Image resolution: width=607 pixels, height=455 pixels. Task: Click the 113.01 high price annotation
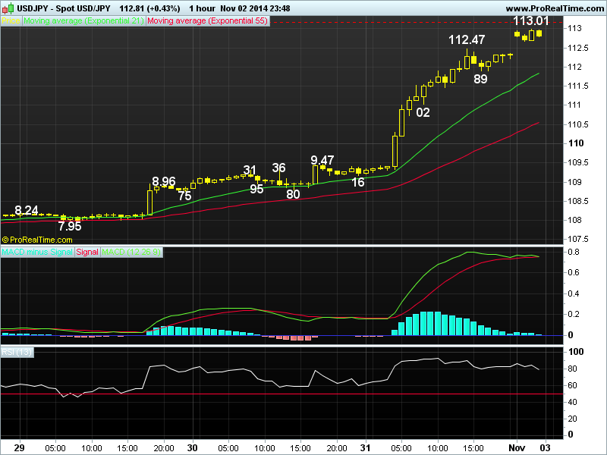530,20
